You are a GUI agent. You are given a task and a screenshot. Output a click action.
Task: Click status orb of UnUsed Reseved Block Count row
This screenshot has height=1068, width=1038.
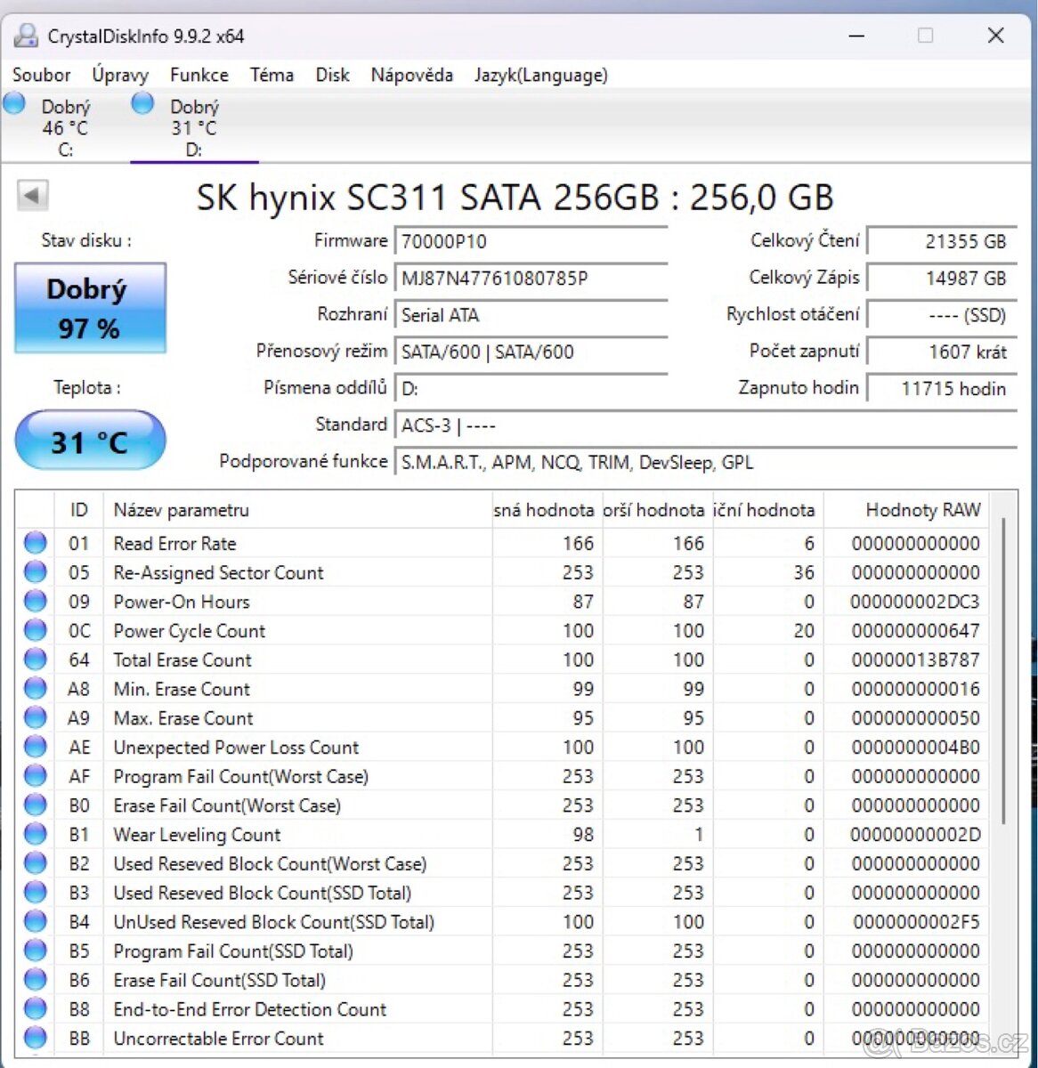click(36, 921)
